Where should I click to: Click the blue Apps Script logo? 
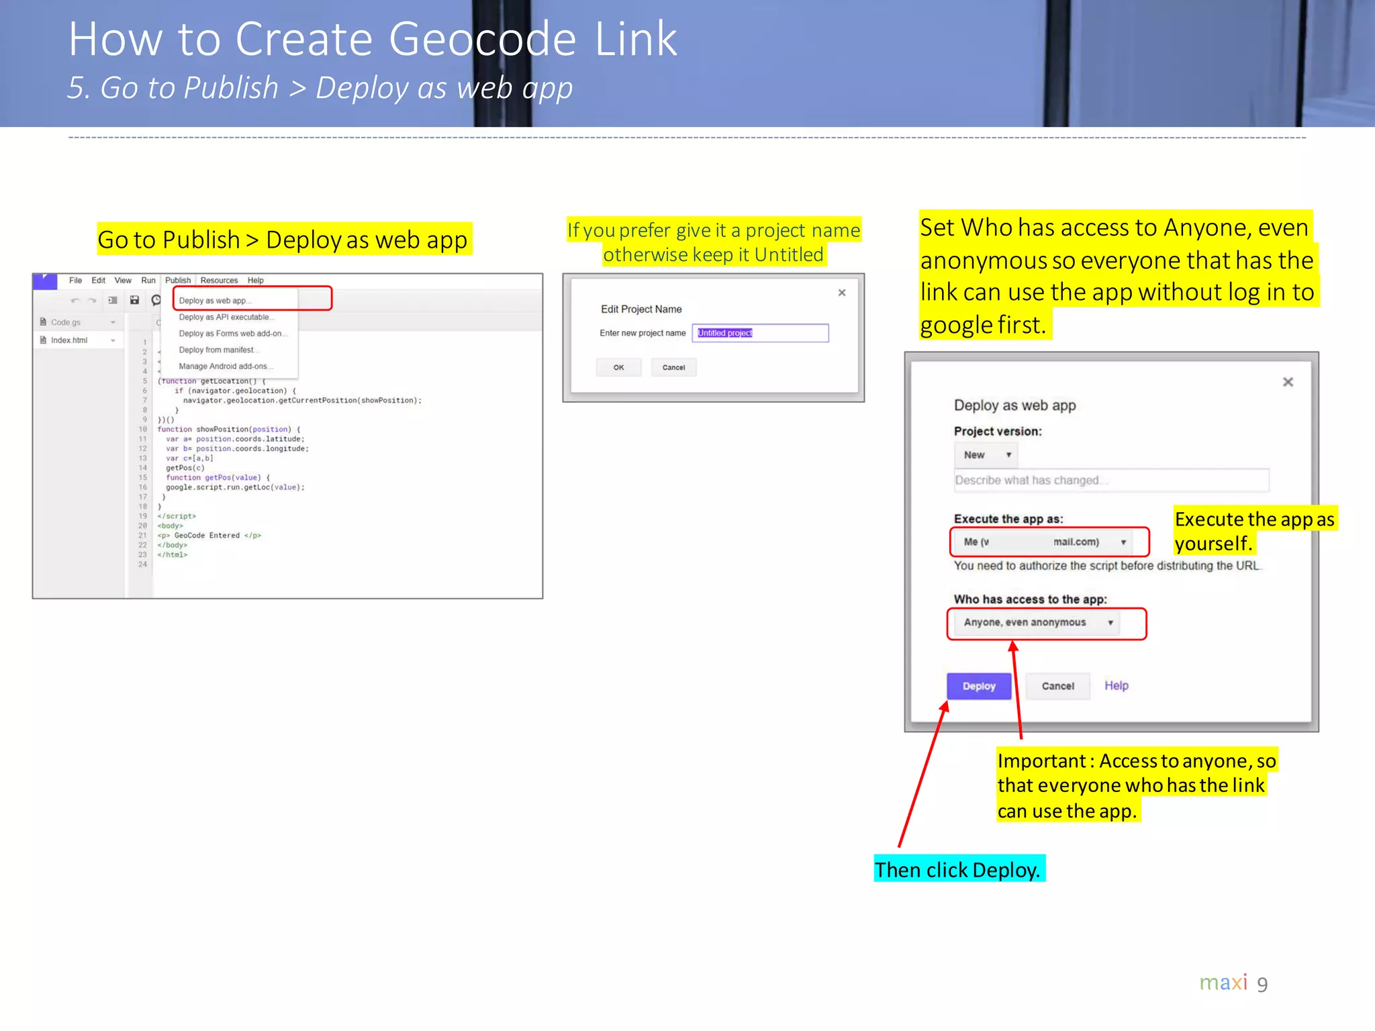tap(45, 281)
